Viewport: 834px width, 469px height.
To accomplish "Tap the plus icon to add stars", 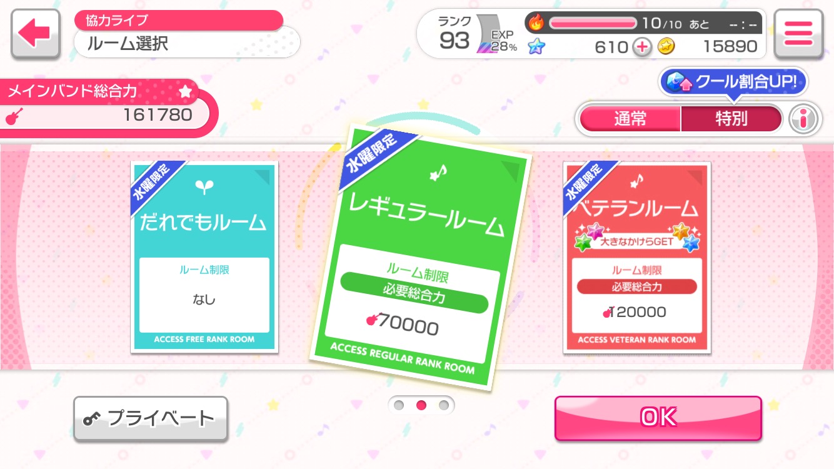I will (642, 47).
